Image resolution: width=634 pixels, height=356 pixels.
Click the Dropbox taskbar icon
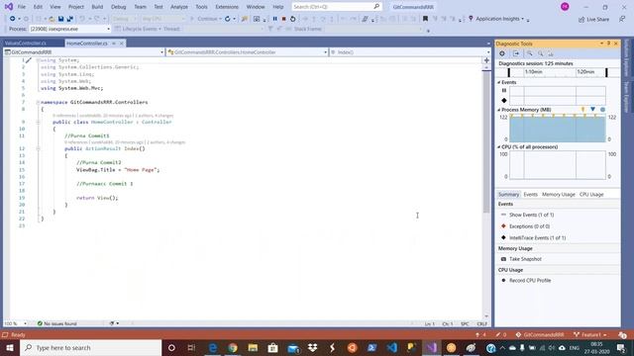[312, 347]
